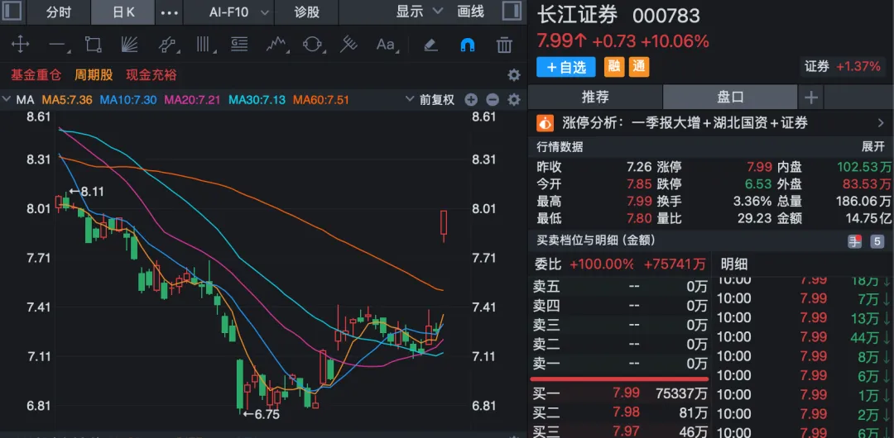
Task: Click the MA20:7.21 legend label
Action: (x=192, y=100)
